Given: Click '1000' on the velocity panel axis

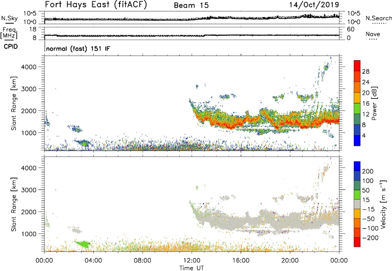Looking at the screenshot, I should point(28,234).
